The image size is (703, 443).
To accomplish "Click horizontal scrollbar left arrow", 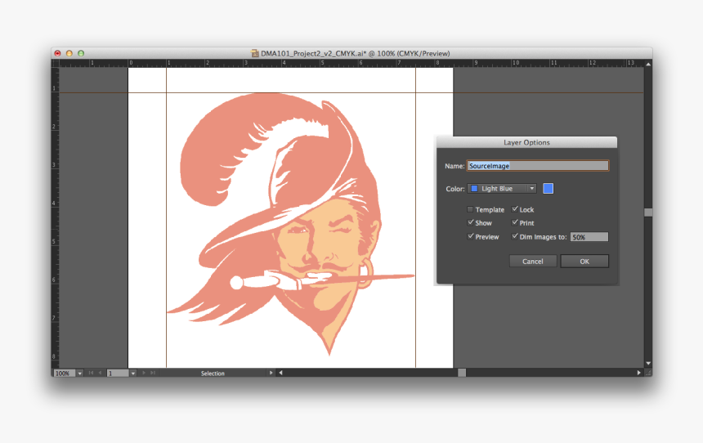I will click(280, 373).
